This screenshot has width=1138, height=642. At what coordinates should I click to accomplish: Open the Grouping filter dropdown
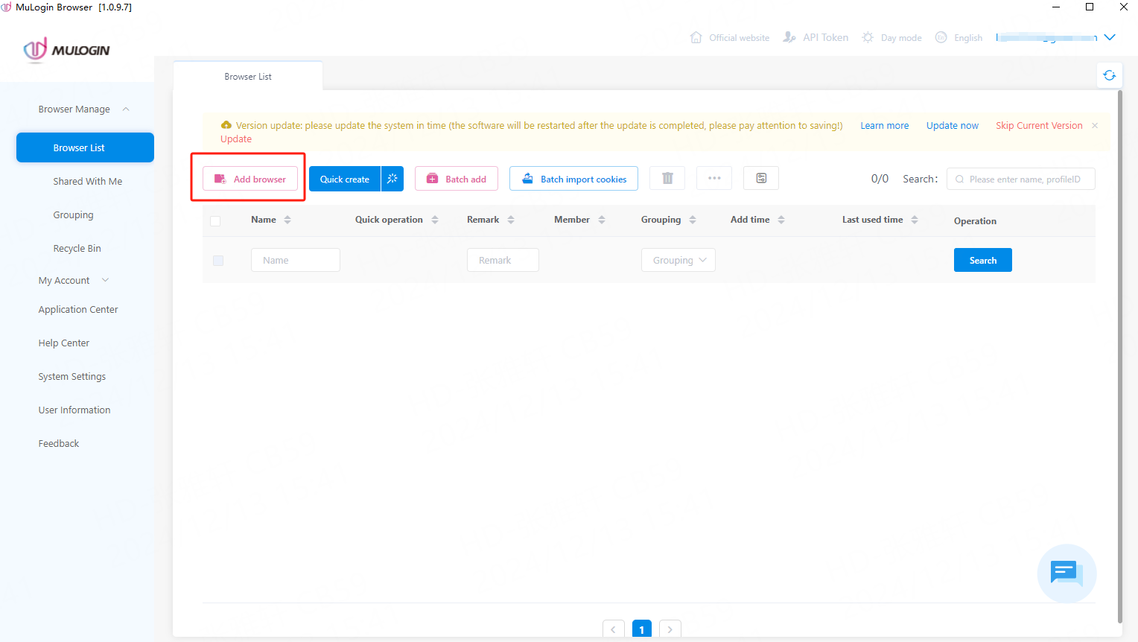[x=678, y=261]
